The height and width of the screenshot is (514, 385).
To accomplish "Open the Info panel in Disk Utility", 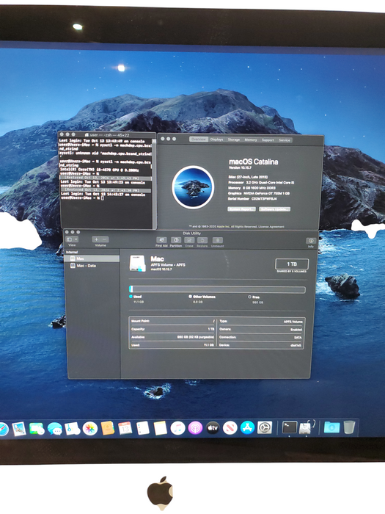I will pyautogui.click(x=311, y=241).
